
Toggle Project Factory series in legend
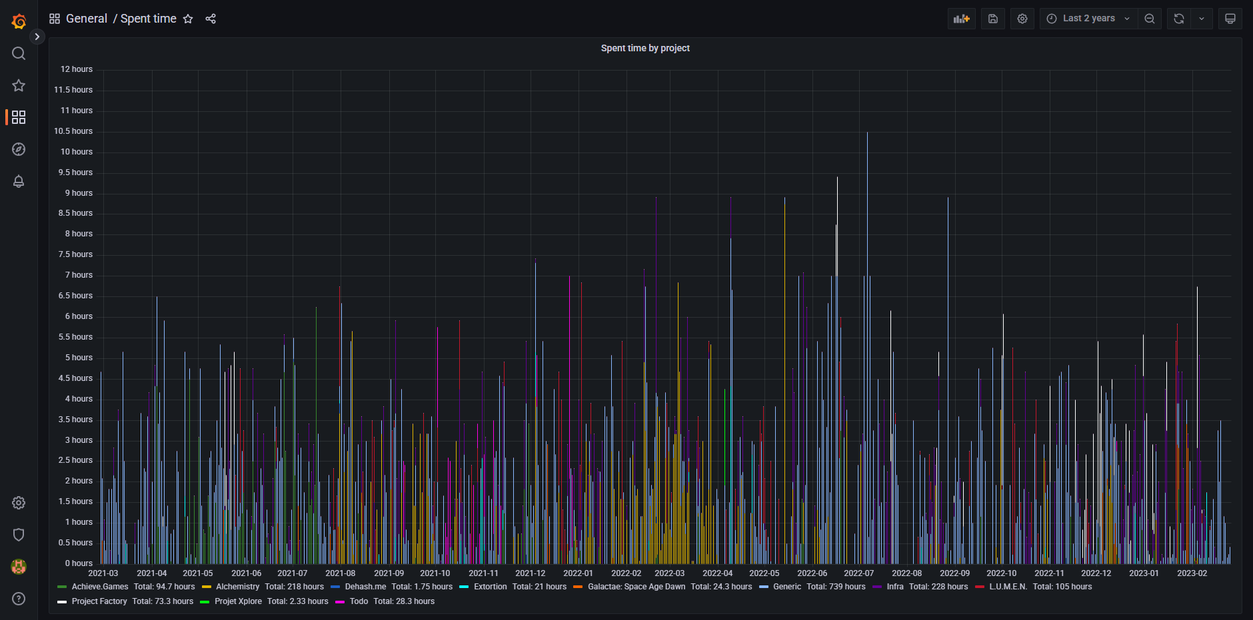click(99, 601)
